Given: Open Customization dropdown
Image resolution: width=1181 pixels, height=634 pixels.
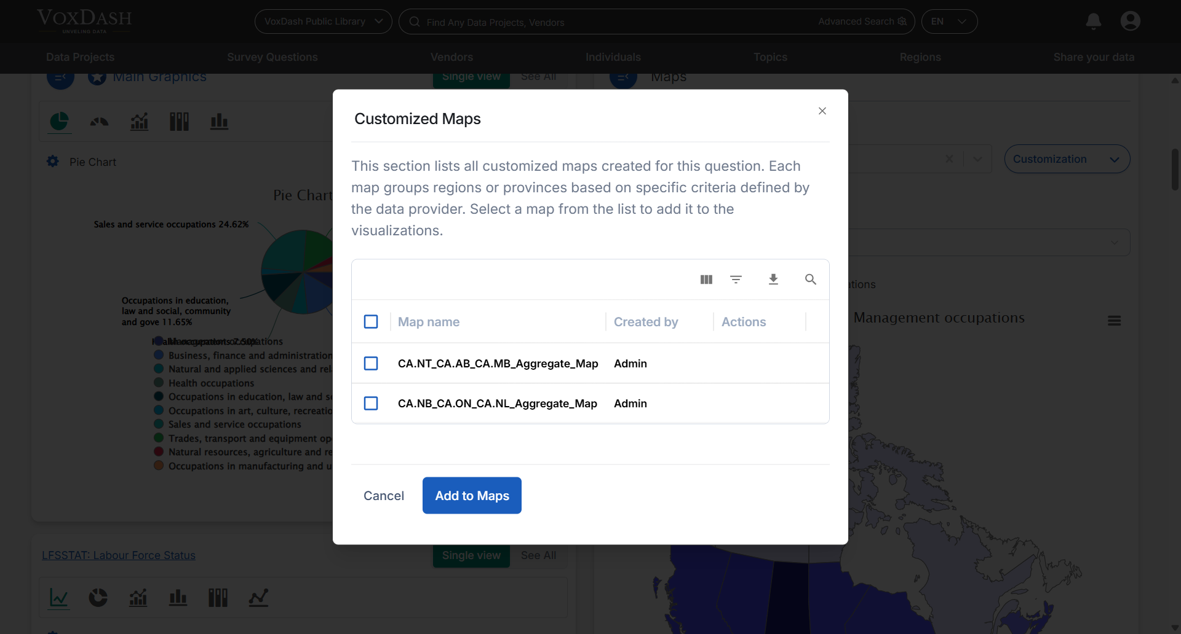Looking at the screenshot, I should click(1067, 159).
